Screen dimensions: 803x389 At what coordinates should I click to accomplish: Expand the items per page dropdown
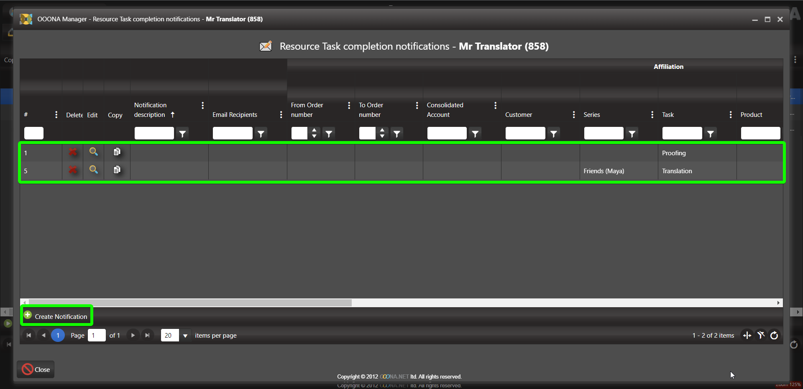(185, 336)
